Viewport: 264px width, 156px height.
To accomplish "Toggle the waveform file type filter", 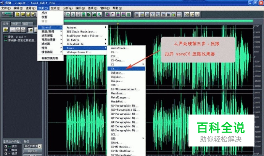I will pos(6,146).
